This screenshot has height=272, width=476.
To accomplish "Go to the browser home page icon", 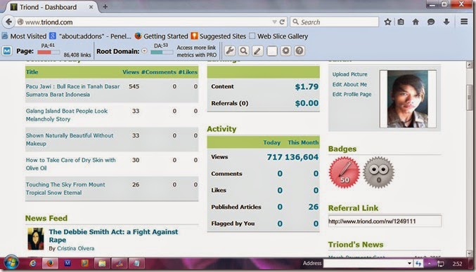I will [x=416, y=22].
